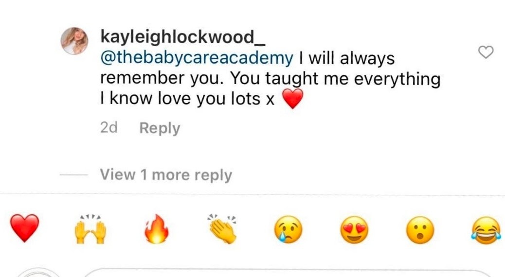
Task: Insert the heart-eyes face emoji
Action: tap(354, 230)
